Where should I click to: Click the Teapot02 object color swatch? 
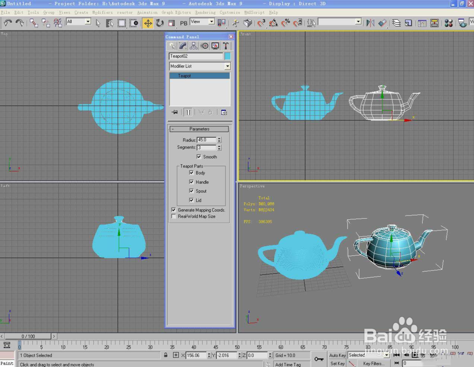point(228,56)
